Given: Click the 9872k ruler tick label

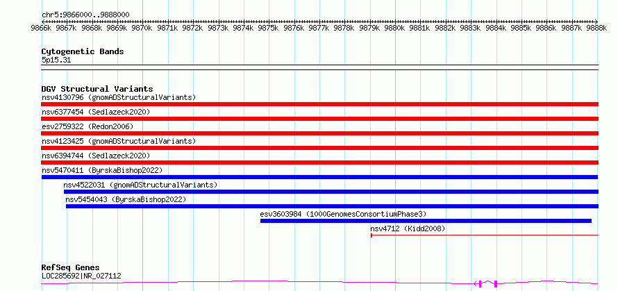Looking at the screenshot, I should point(193,28).
